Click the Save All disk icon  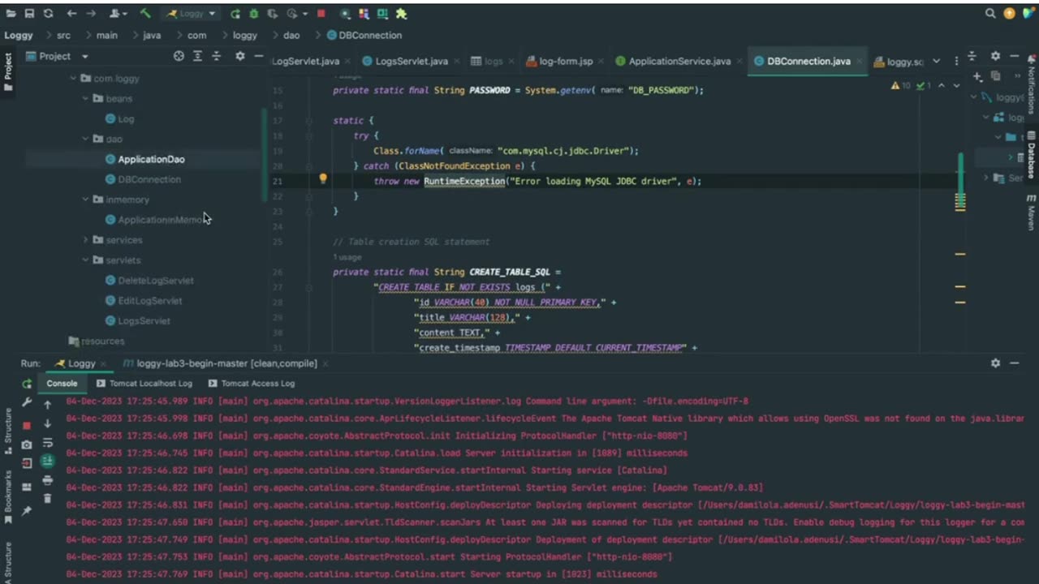(x=29, y=14)
